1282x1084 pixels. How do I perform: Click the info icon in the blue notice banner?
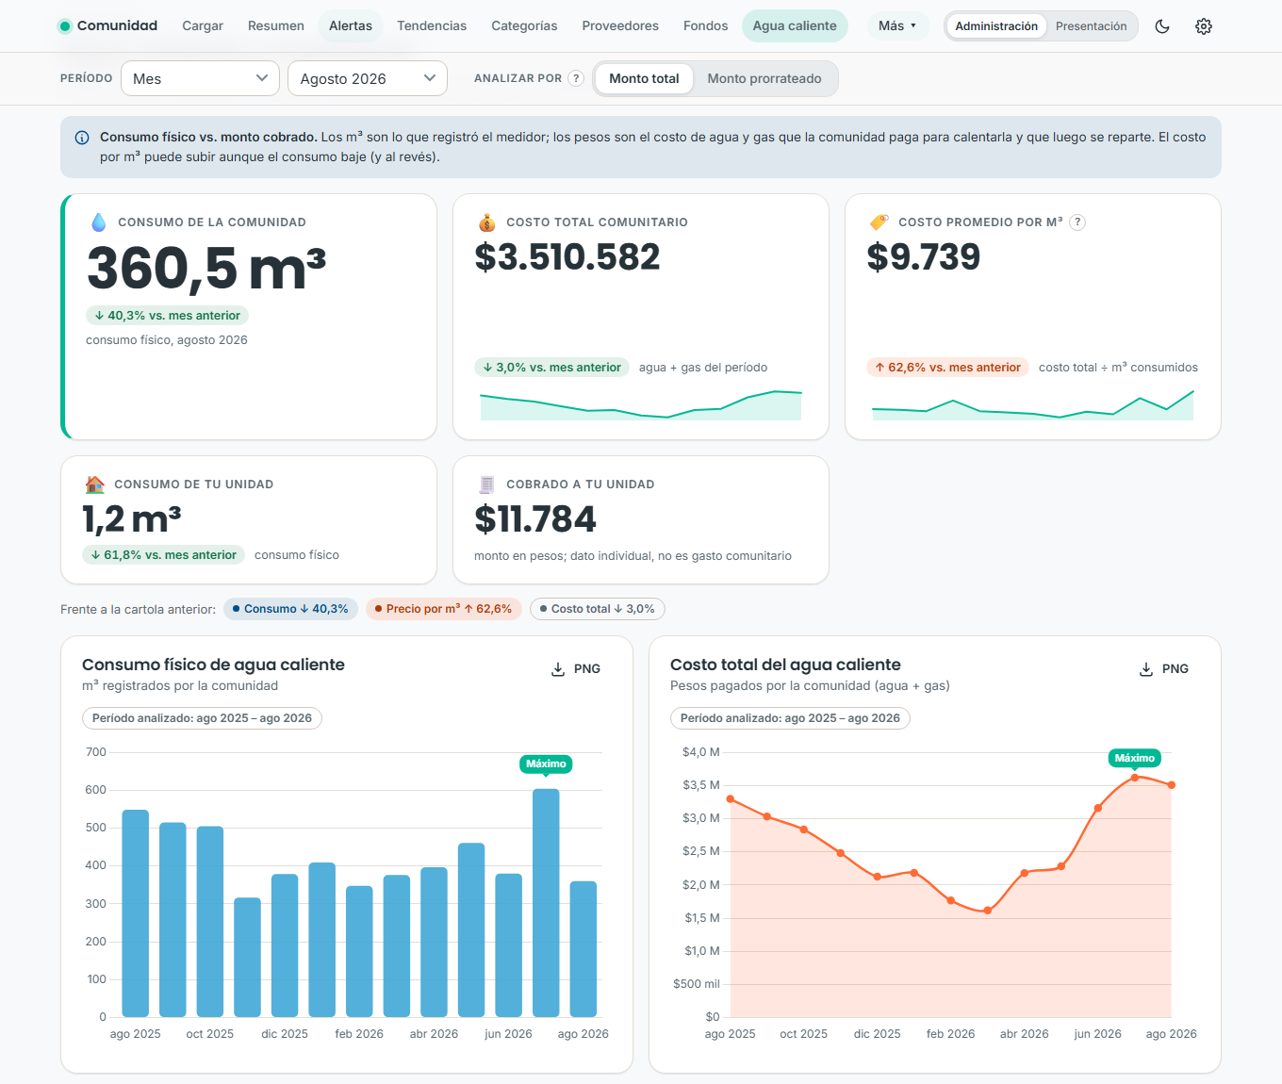(82, 138)
